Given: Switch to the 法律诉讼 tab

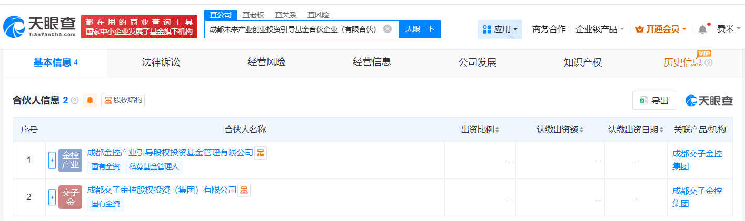Looking at the screenshot, I should click(161, 62).
